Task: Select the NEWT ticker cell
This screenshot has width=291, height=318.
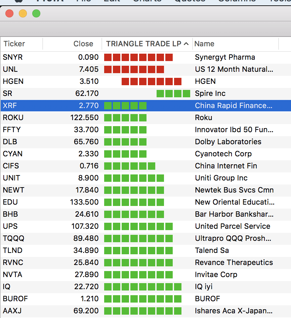Action: [14, 190]
